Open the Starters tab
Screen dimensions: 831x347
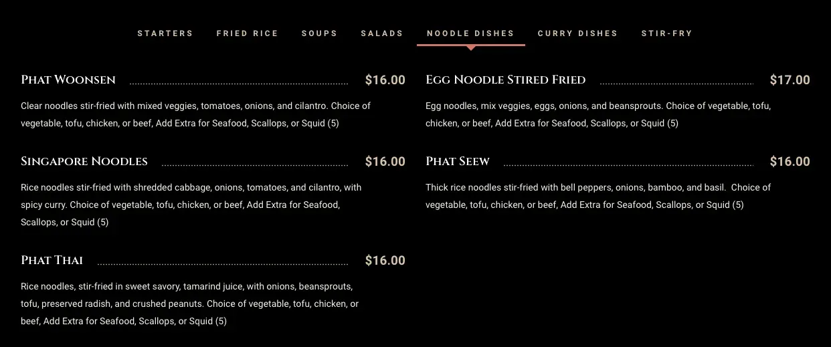165,33
